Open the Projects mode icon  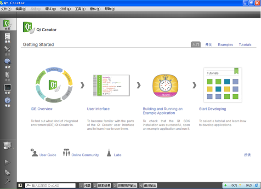pos(7,76)
